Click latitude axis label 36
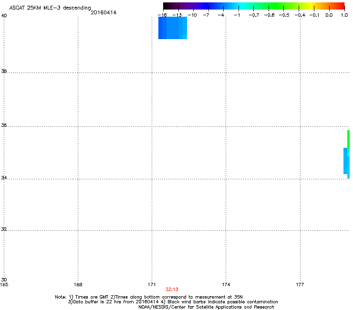353x310 pixels. pyautogui.click(x=4, y=125)
